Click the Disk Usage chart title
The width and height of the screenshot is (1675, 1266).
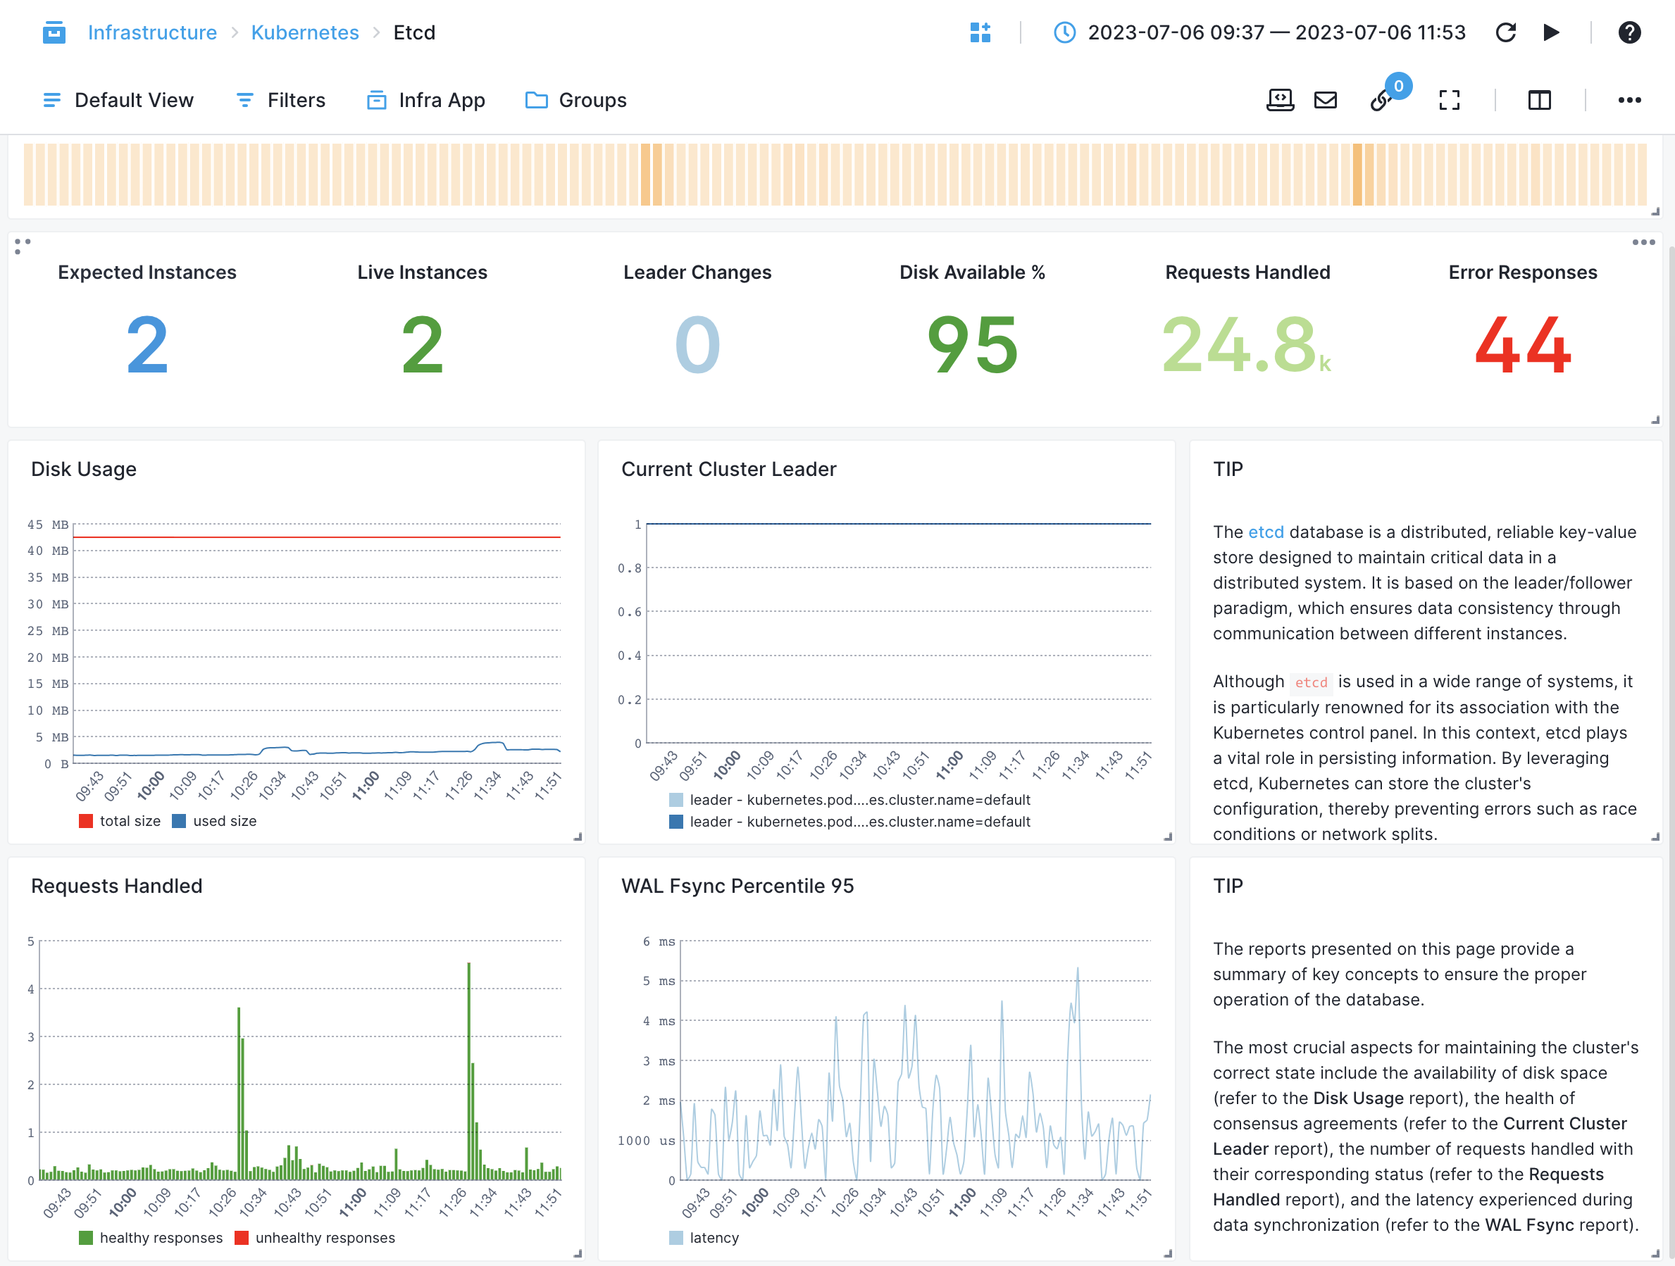(x=83, y=470)
